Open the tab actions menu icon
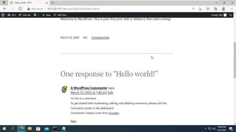Viewport: 236px width, 132px height. pos(4,3)
